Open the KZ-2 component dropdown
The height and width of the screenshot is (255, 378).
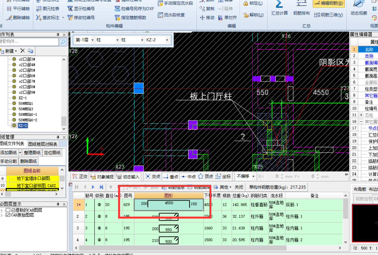click(x=167, y=40)
